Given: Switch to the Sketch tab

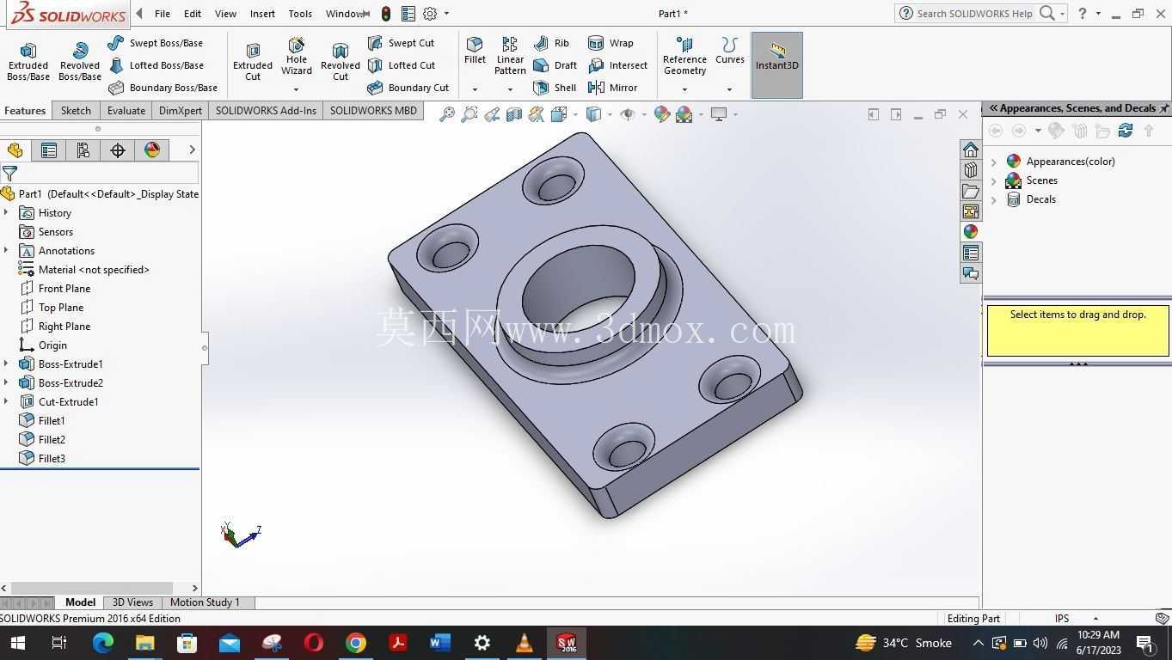Looking at the screenshot, I should click(x=76, y=110).
